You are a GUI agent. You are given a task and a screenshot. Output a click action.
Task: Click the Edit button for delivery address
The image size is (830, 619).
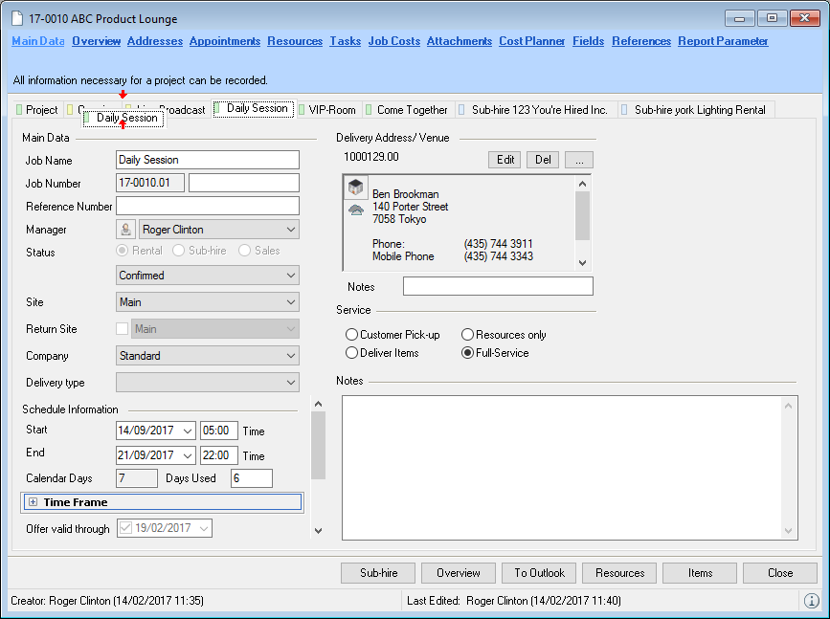click(x=505, y=160)
